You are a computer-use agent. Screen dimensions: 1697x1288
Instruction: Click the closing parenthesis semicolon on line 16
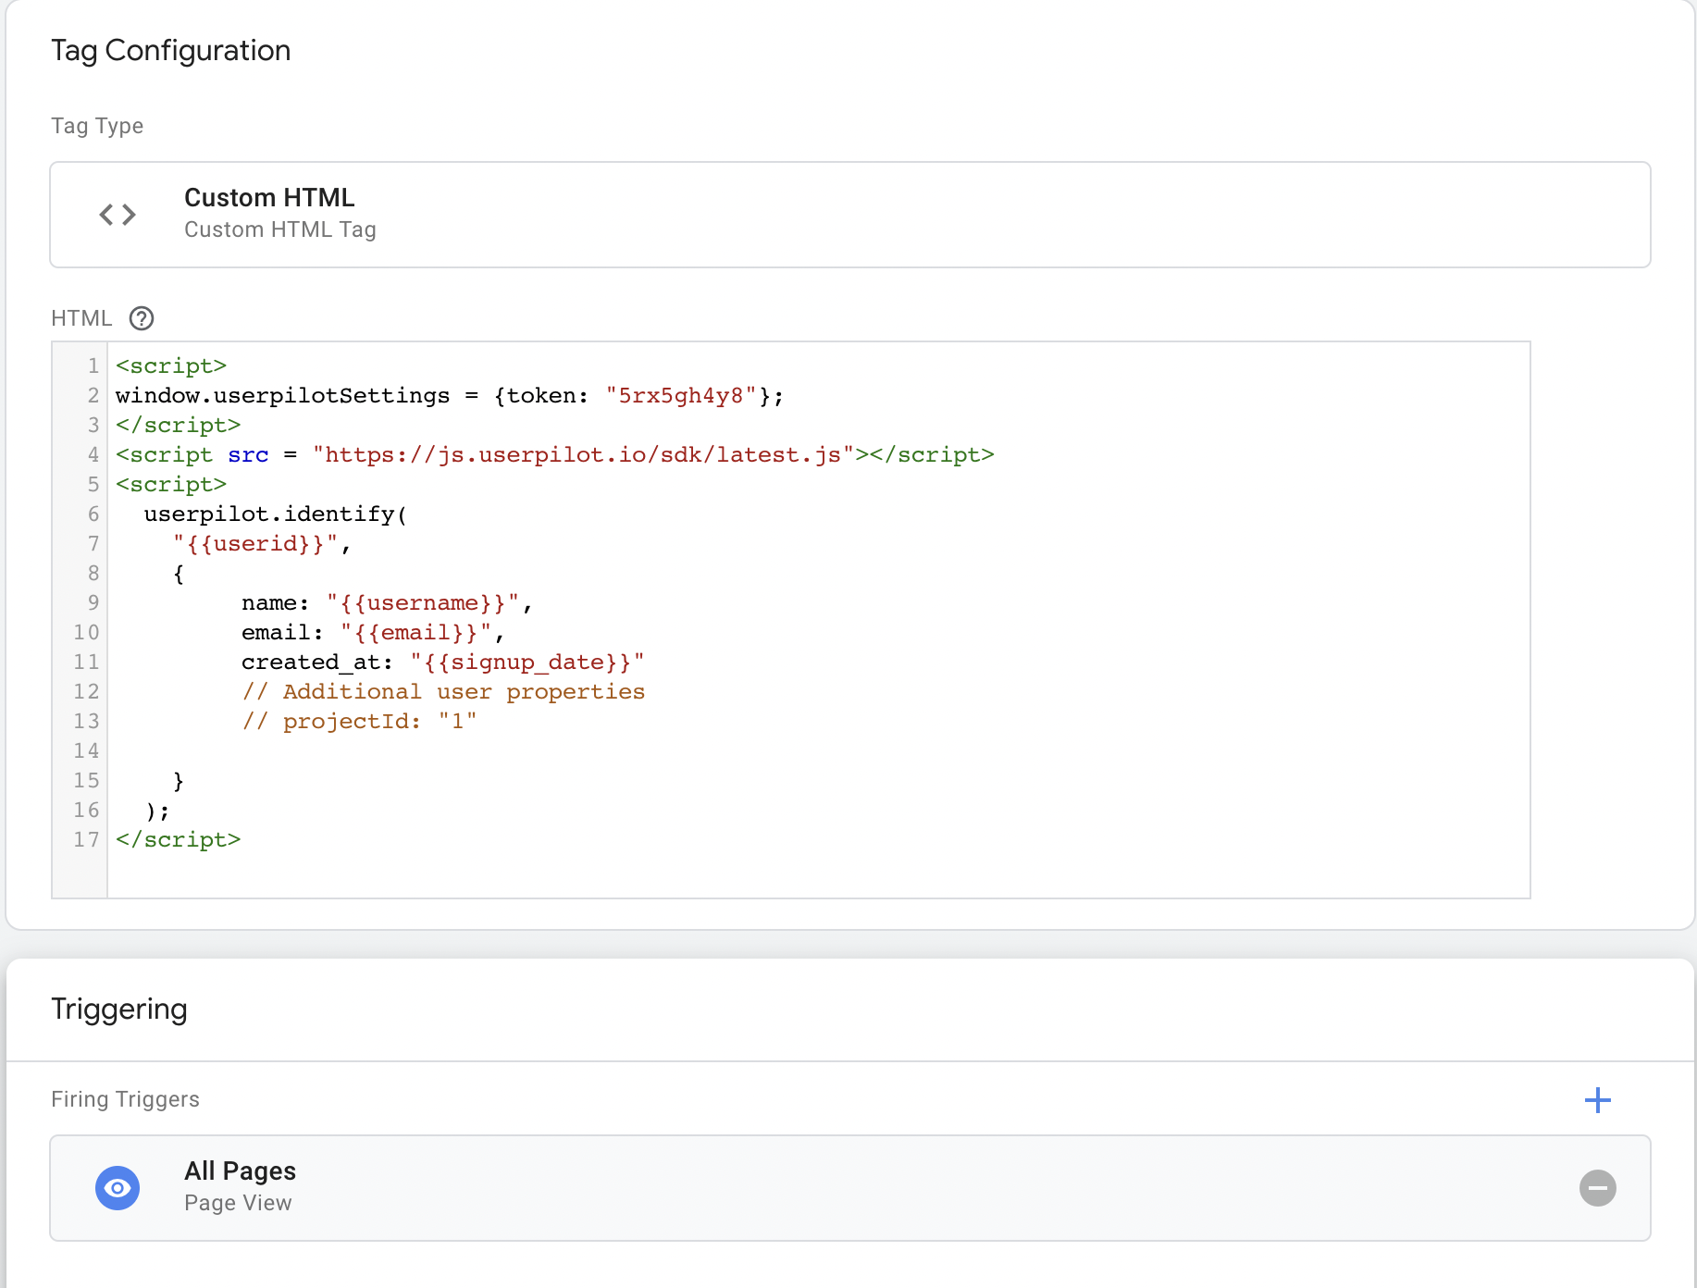click(x=157, y=811)
